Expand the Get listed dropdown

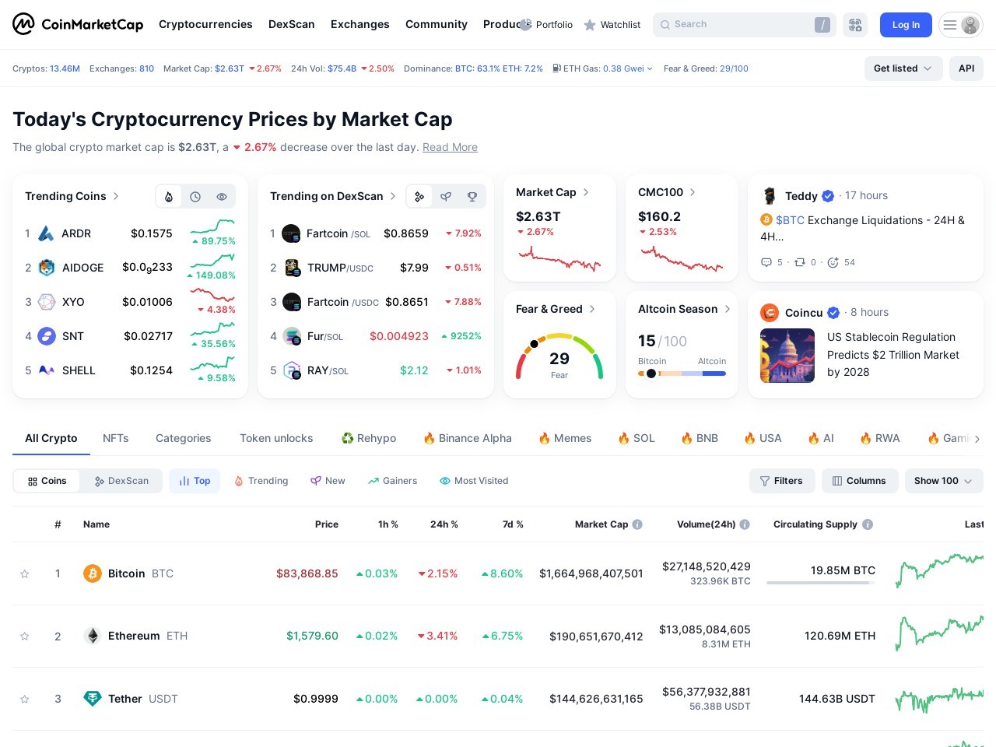902,68
